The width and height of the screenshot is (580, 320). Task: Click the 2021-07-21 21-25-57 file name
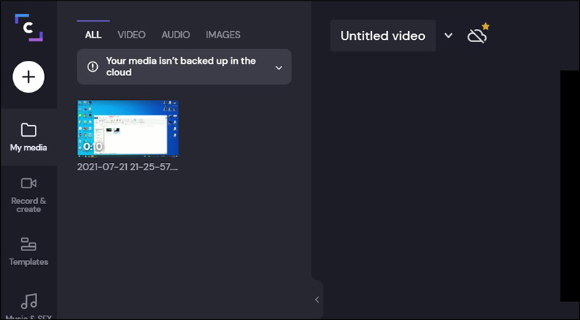coord(128,167)
